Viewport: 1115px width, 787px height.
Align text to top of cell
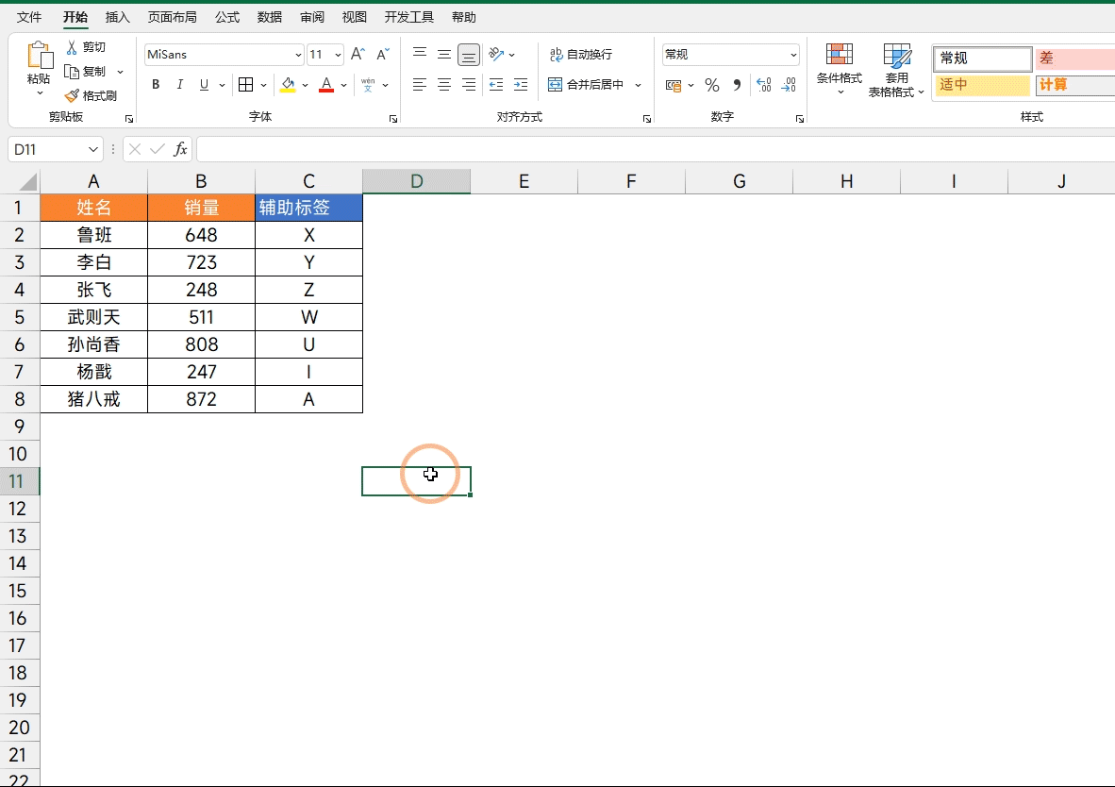(x=420, y=54)
